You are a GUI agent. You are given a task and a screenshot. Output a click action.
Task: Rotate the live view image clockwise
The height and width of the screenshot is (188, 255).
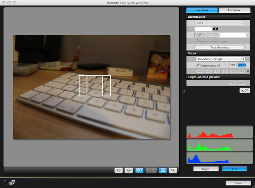click(x=129, y=170)
